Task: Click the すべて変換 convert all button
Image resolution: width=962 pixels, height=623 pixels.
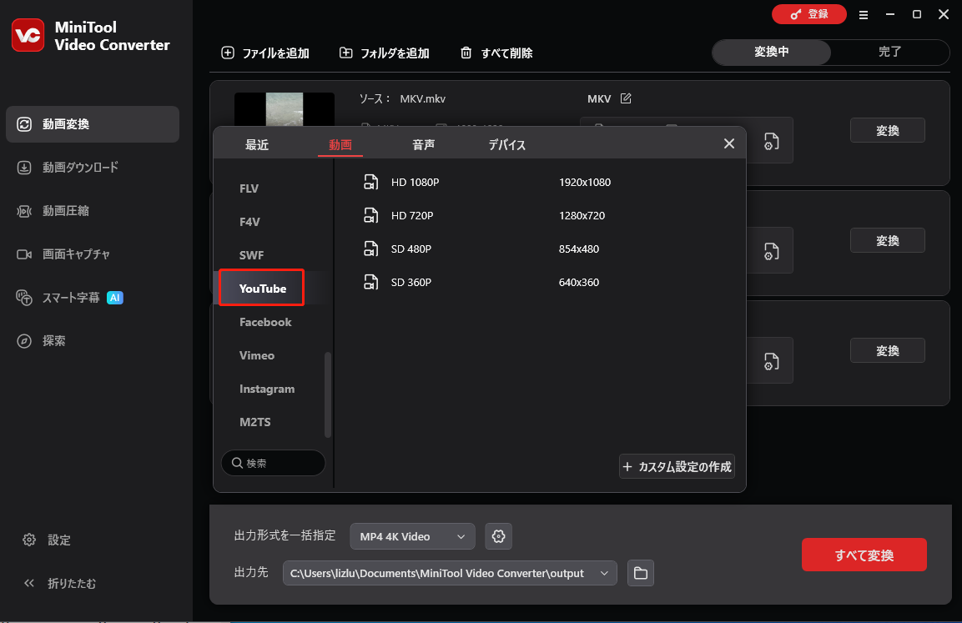Action: (864, 554)
